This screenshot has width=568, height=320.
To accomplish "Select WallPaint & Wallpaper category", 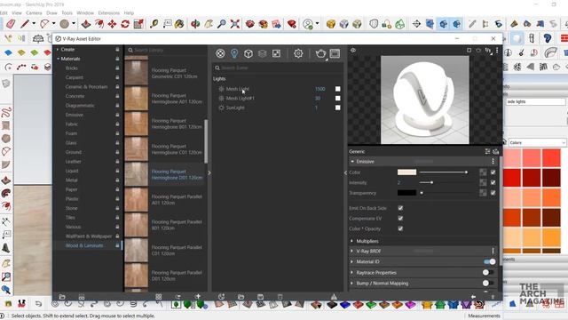I will [89, 236].
